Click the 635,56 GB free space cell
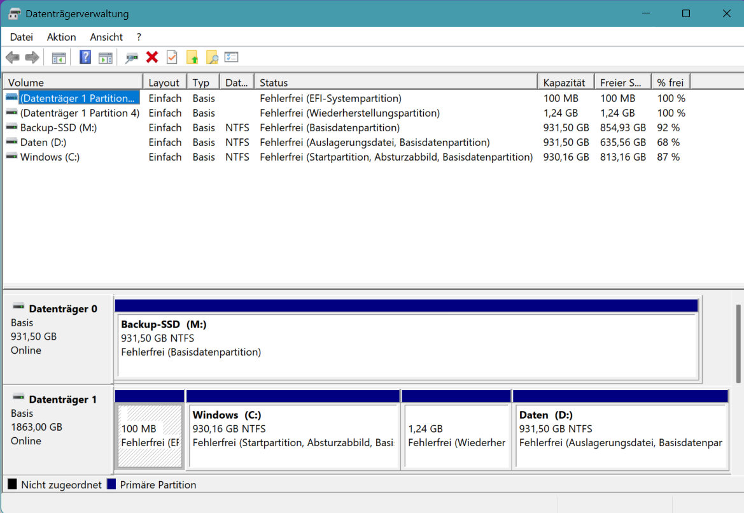This screenshot has height=513, width=744. [622, 142]
